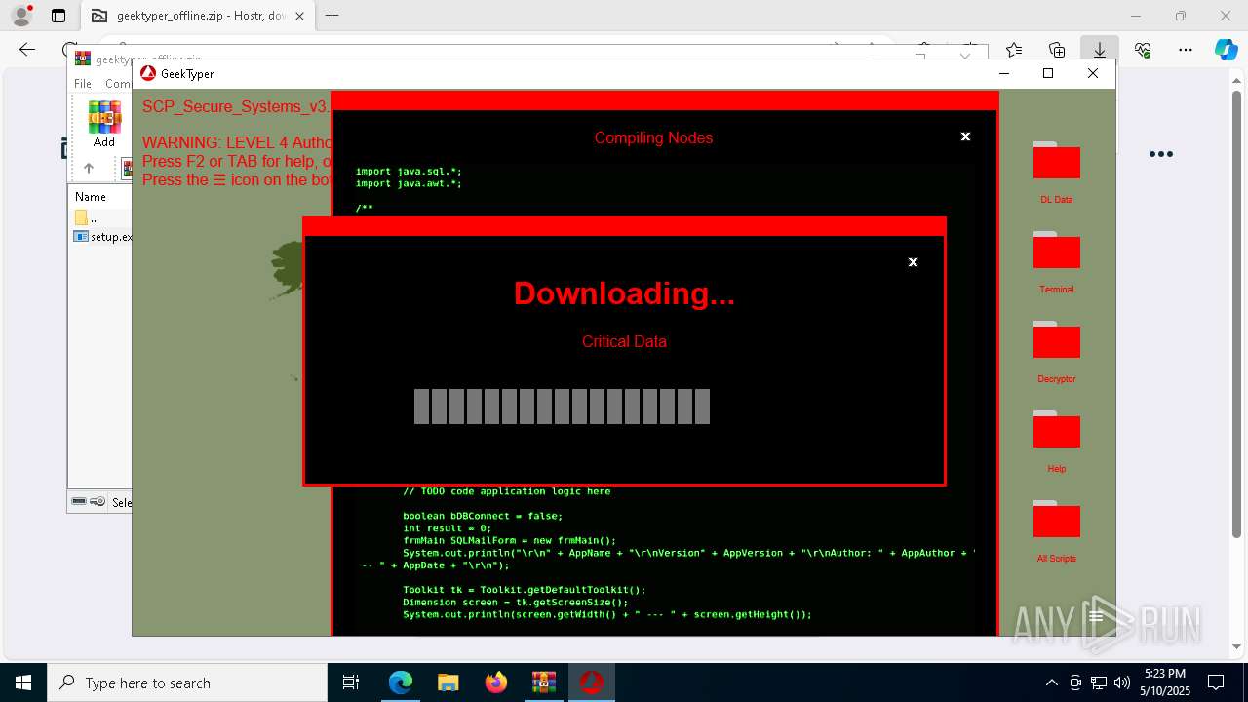Open Firefox from the taskbar

point(495,682)
